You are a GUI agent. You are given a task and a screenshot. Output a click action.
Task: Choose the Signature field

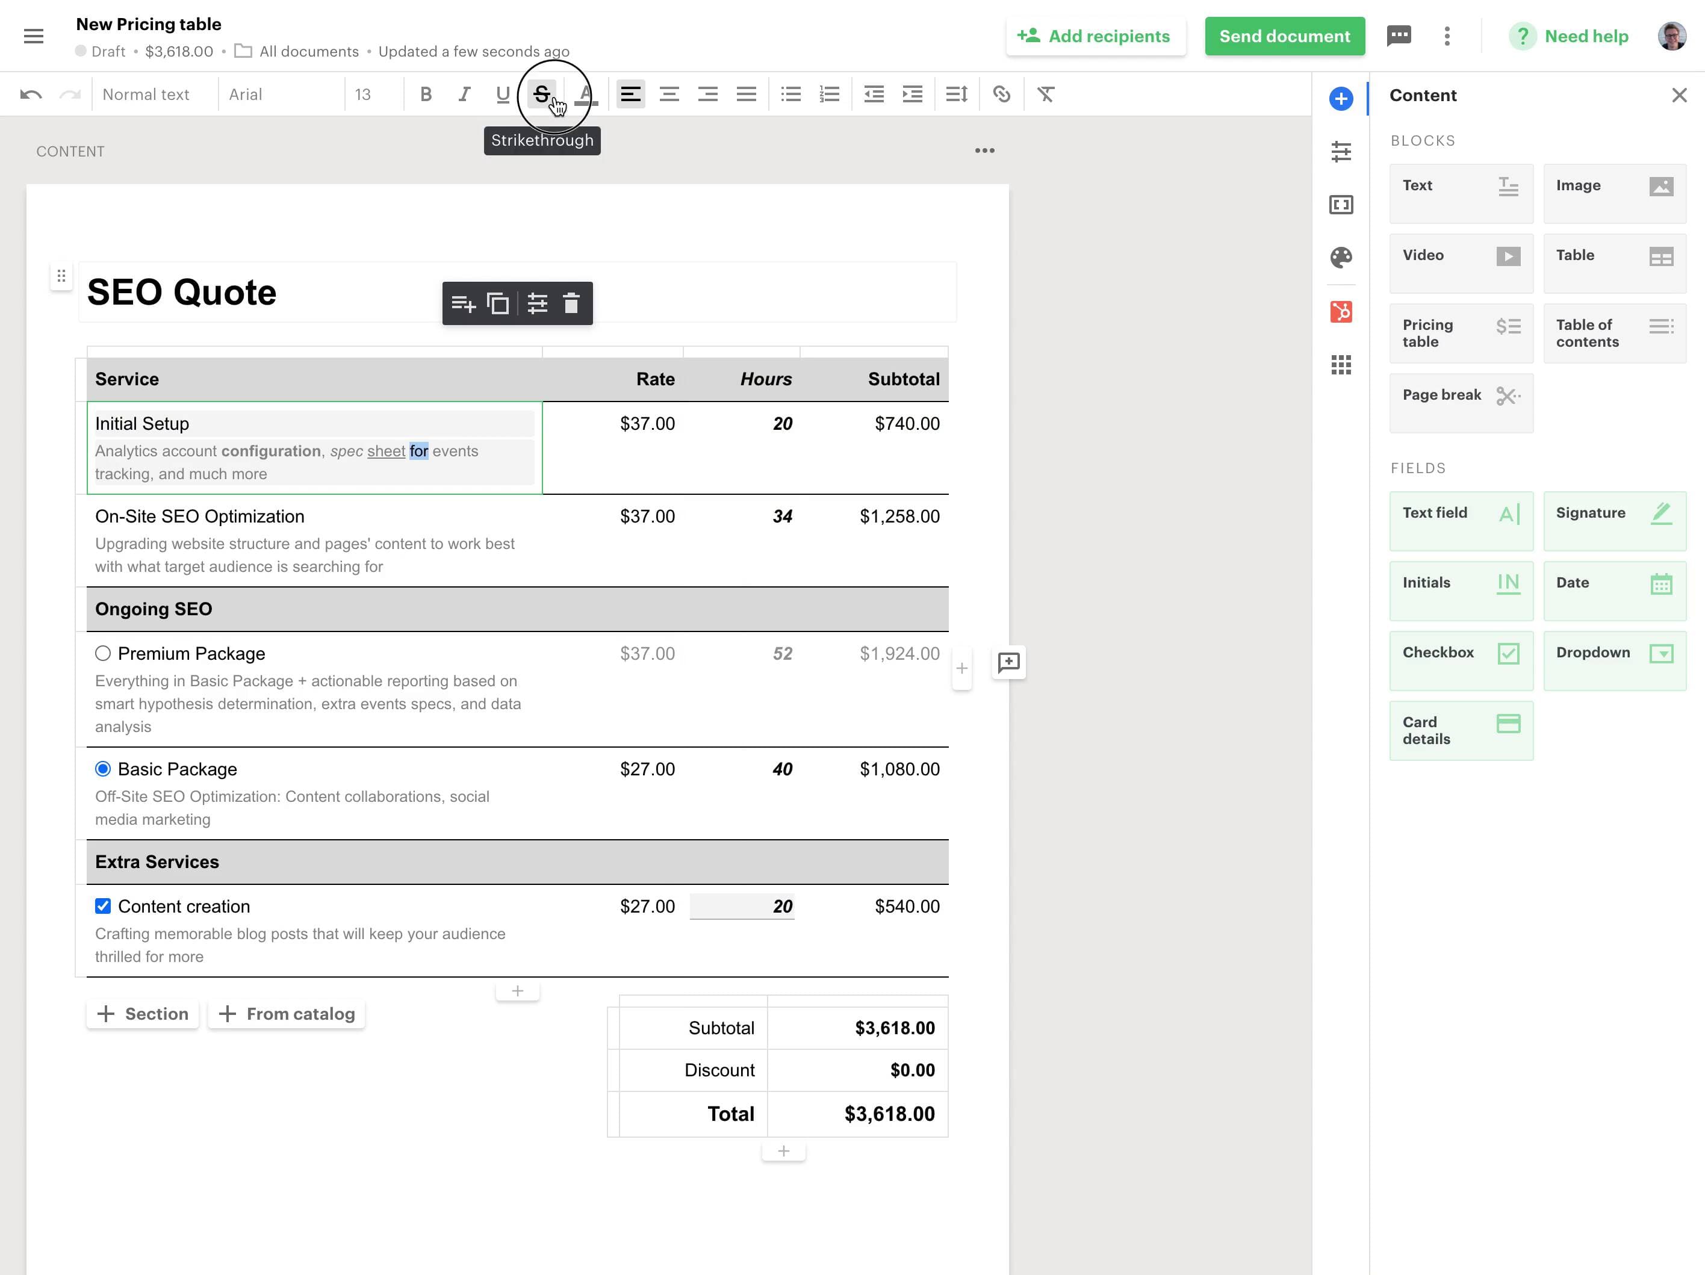tap(1615, 521)
